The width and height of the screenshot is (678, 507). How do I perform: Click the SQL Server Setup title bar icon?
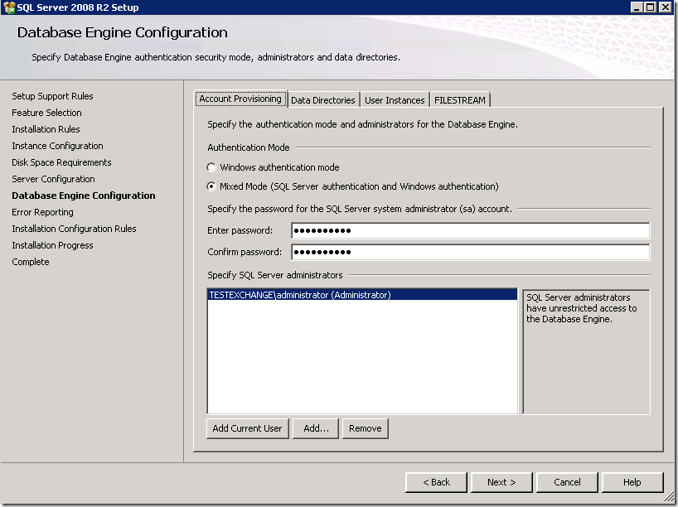[8, 7]
